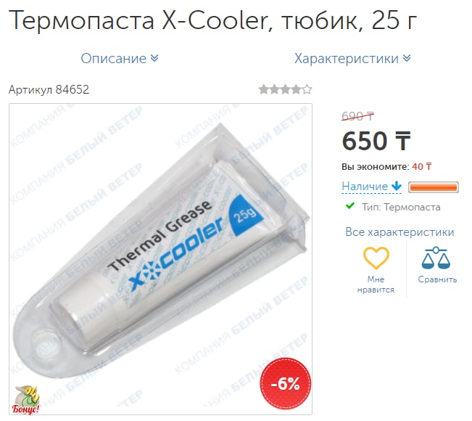This screenshot has height=421, width=472.
Task: Click the blue down arrow beside Наличие
Action: [397, 186]
